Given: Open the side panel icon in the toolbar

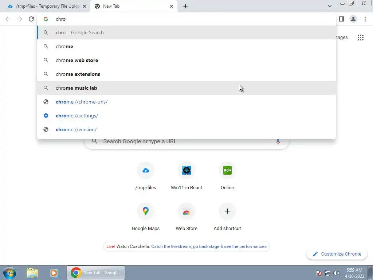Looking at the screenshot, I should [x=342, y=19].
